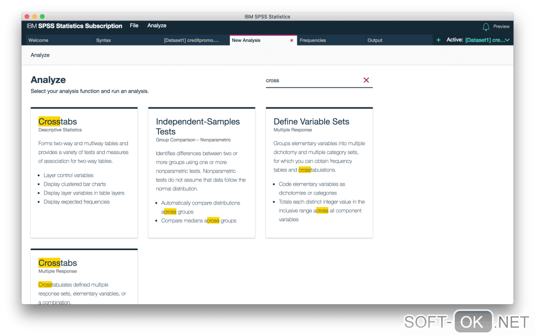The image size is (535, 335).
Task: Click the Preview label
Action: 501,26
